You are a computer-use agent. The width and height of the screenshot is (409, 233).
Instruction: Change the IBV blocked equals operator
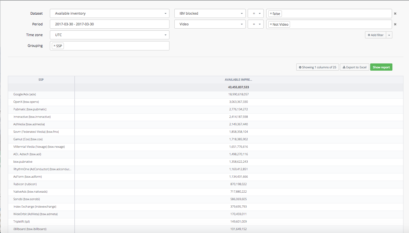point(256,14)
